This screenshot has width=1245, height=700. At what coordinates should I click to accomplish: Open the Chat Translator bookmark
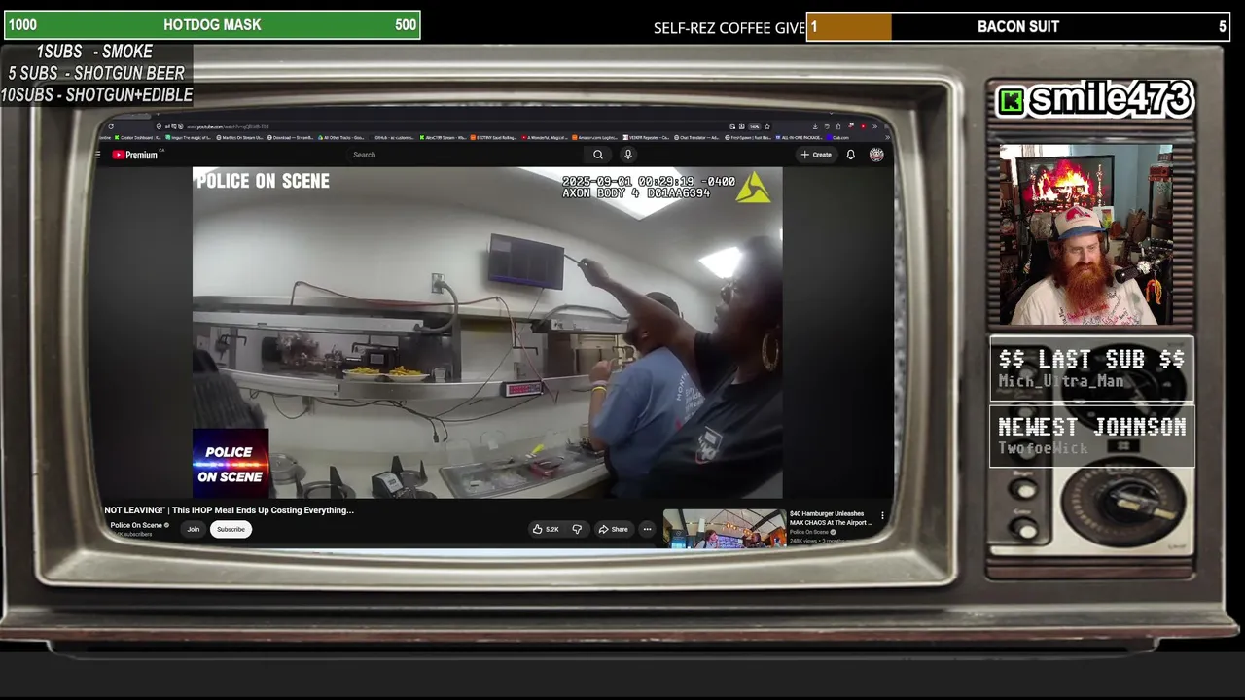point(698,138)
